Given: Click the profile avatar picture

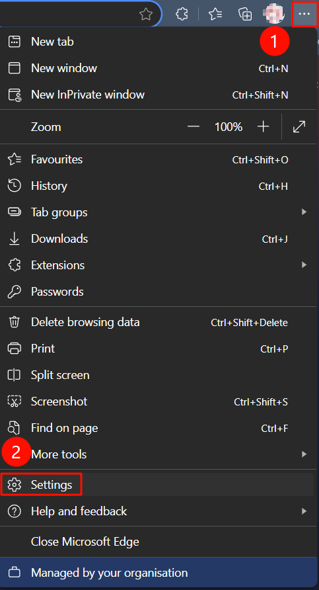Looking at the screenshot, I should (x=274, y=15).
